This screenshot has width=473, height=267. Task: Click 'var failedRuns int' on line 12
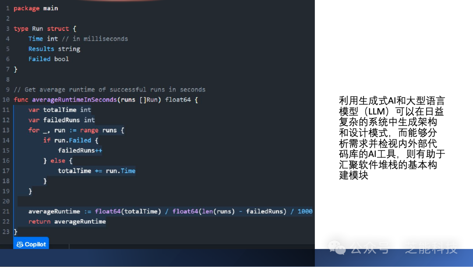point(62,120)
